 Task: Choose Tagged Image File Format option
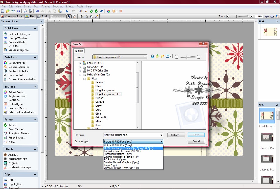pyautogui.click(x=133, y=151)
